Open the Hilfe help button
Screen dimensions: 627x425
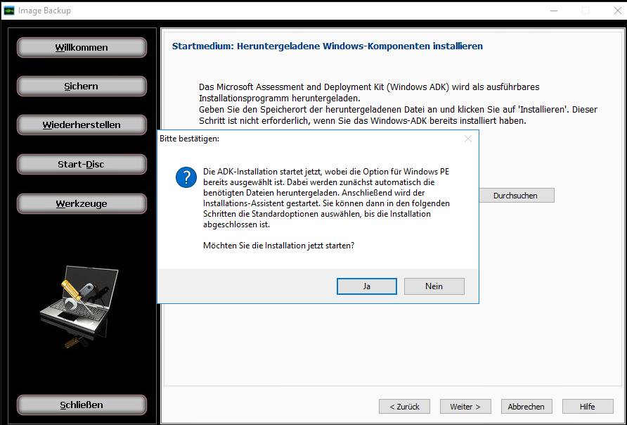click(588, 406)
